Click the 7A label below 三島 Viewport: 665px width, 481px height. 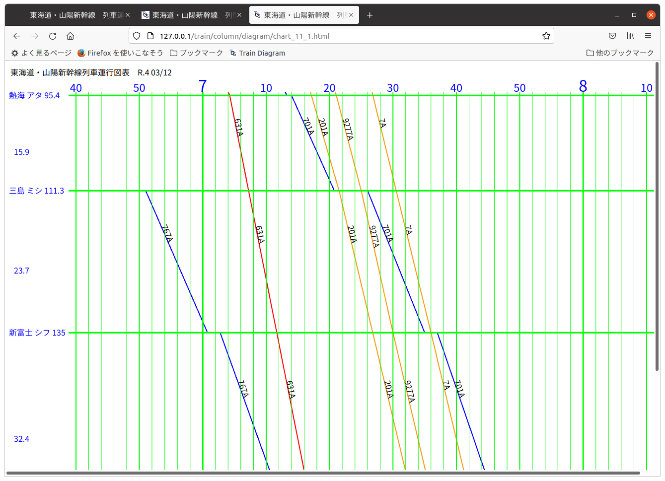(408, 230)
